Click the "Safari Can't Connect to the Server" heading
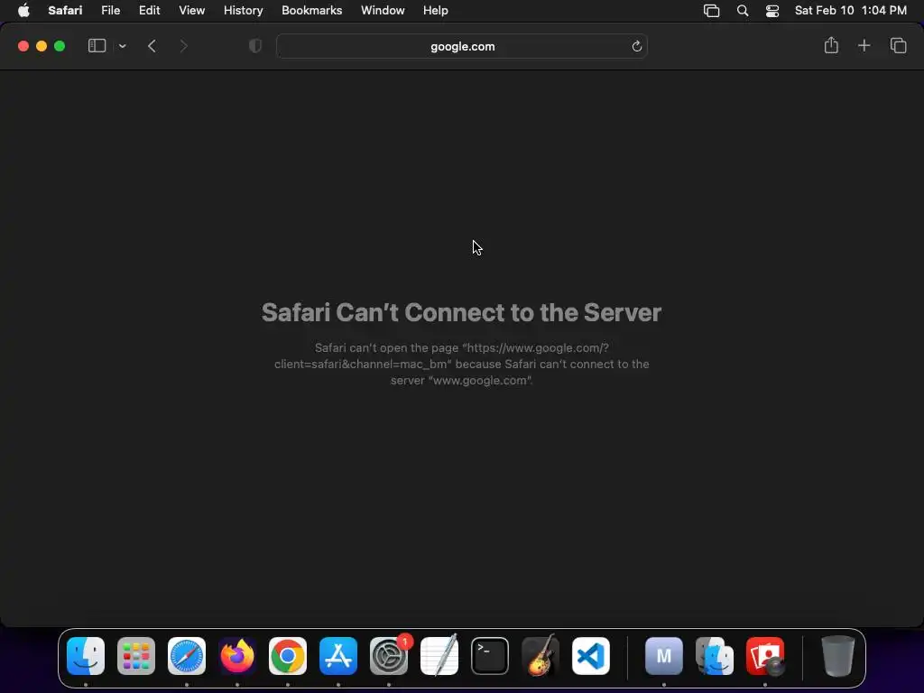This screenshot has height=693, width=924. tap(461, 312)
